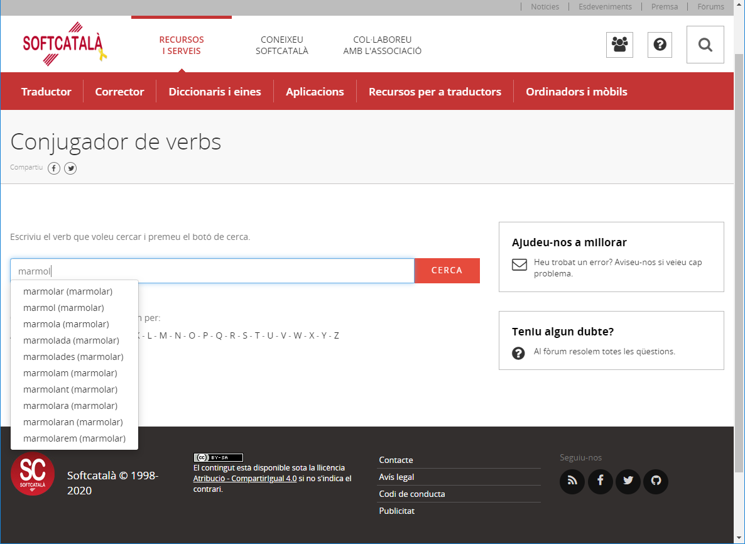Open the Avís legal footer link
Image resolution: width=745 pixels, height=544 pixels.
coord(396,477)
